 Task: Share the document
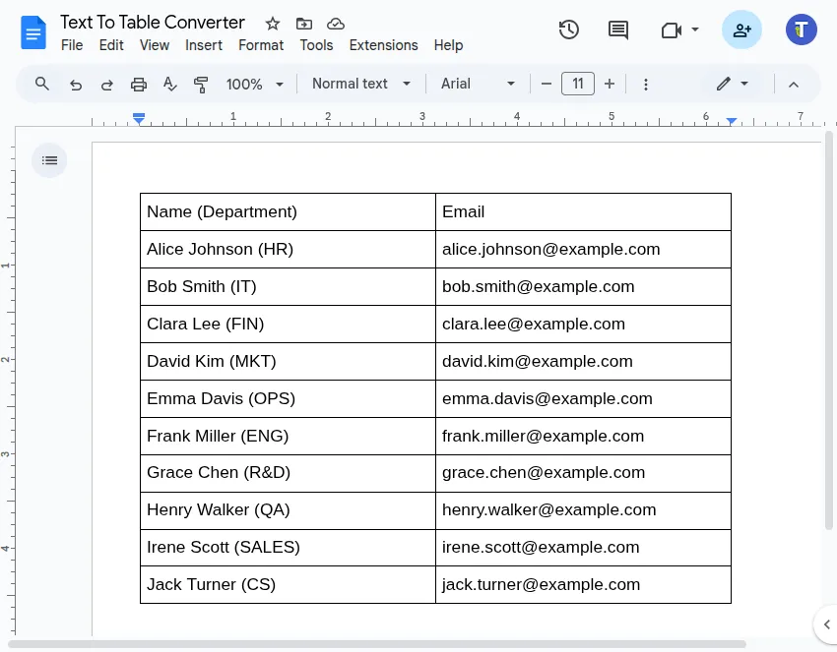coord(741,30)
